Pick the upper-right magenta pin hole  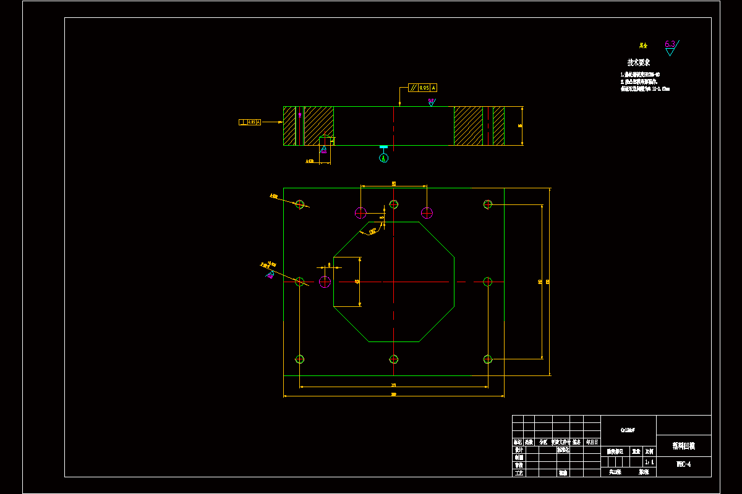(427, 213)
